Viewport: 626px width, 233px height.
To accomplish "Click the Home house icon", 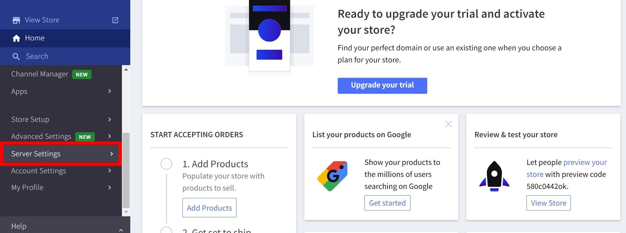I will (16, 38).
